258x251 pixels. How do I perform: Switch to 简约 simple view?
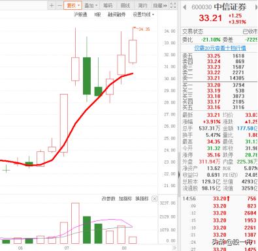(142, 5)
